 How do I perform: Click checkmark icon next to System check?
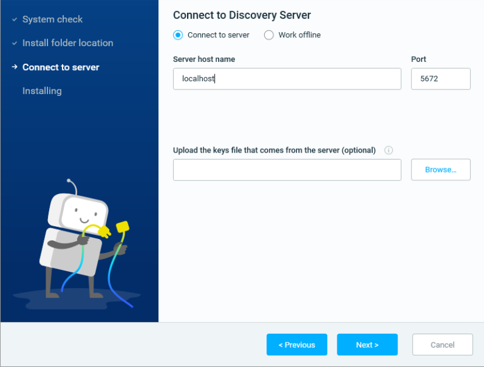(x=15, y=19)
